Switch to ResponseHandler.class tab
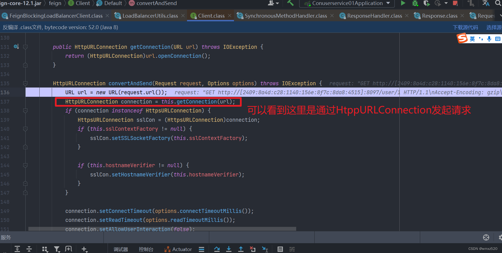The width and height of the screenshot is (502, 253). [375, 16]
